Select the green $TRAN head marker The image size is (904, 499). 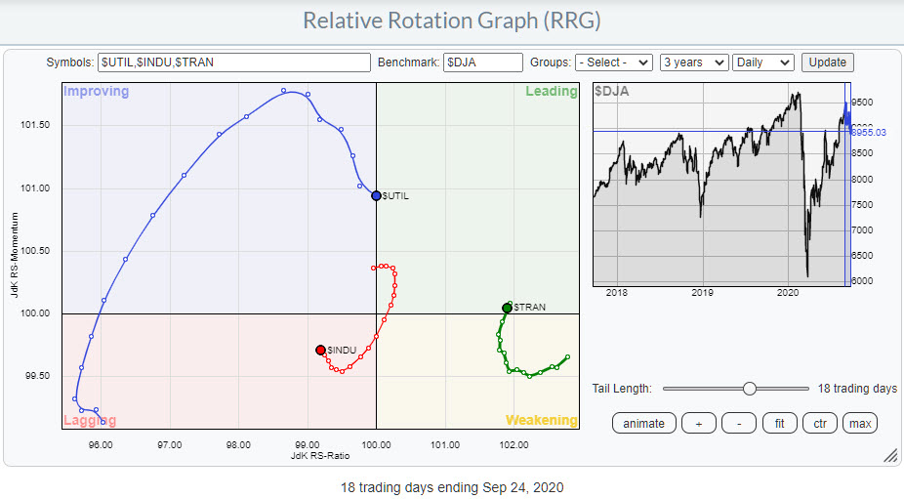click(507, 309)
